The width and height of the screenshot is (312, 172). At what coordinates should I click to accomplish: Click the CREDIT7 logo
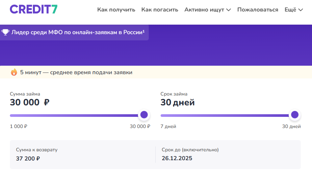pyautogui.click(x=34, y=9)
